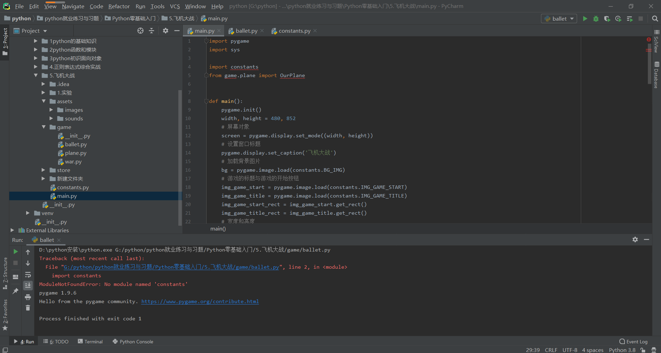This screenshot has height=353, width=661.
Task: Click Python 3.8 interpreter in status bar
Action: point(622,350)
